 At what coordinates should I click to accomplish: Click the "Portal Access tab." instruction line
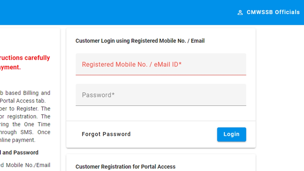pyautogui.click(x=23, y=101)
